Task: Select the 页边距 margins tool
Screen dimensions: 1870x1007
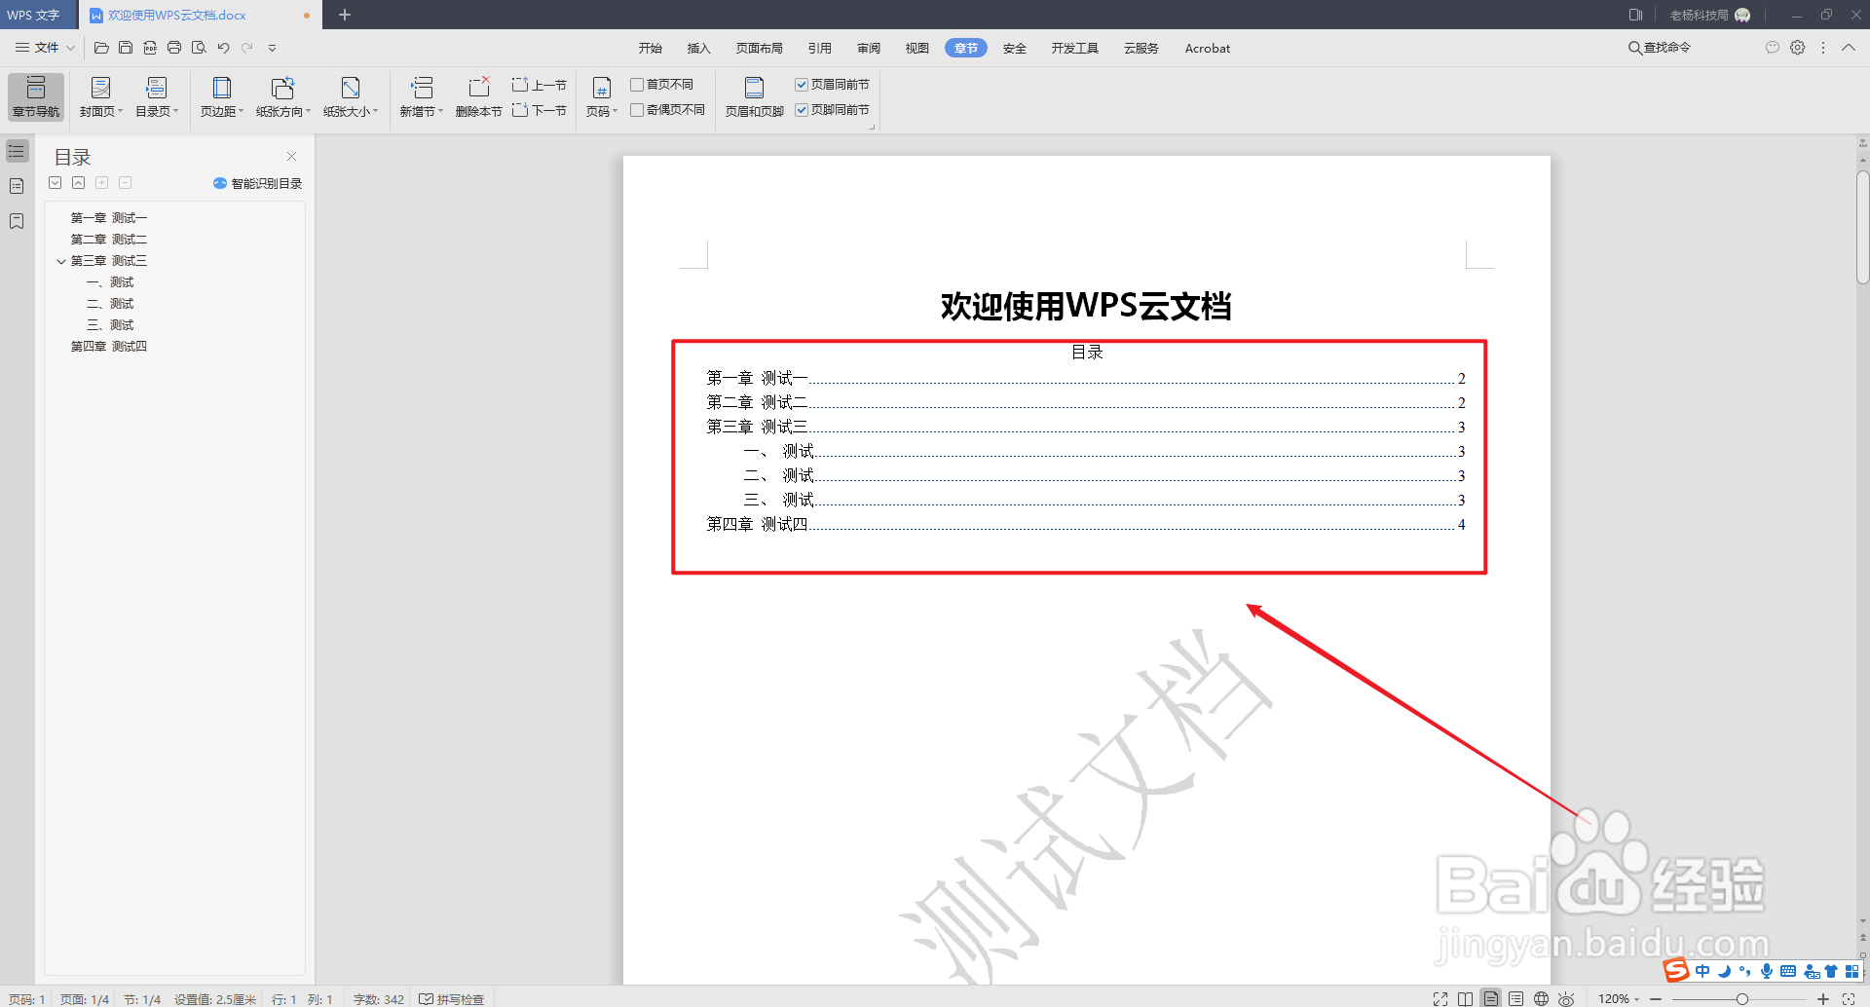Action: click(220, 96)
